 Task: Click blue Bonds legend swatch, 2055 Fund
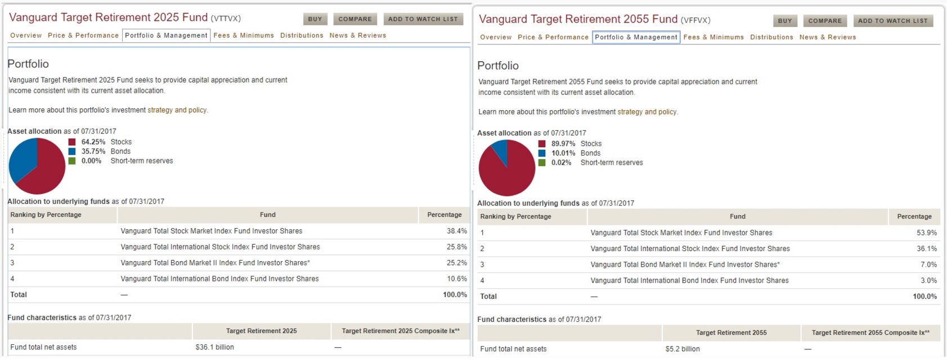tap(542, 153)
